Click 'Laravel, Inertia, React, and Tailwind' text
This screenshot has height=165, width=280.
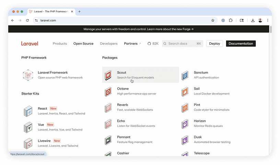61,113
